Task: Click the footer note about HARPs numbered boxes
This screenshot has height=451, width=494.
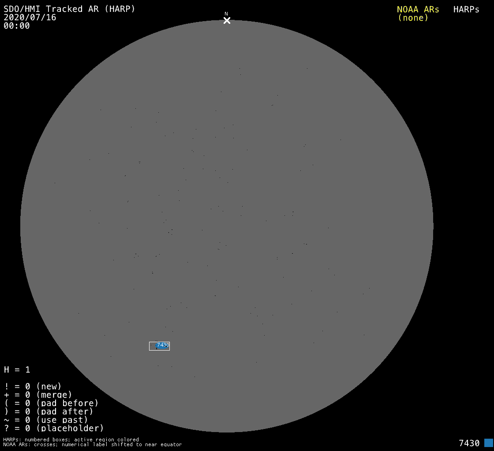Action: (x=71, y=440)
